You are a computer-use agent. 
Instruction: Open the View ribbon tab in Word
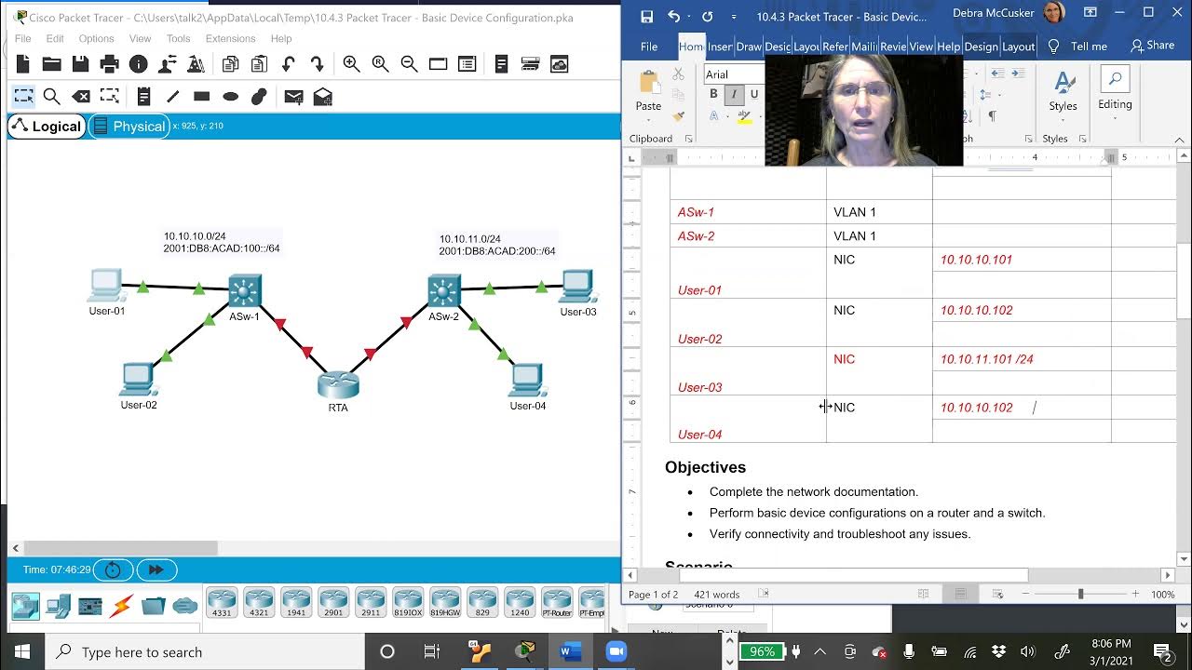[921, 47]
